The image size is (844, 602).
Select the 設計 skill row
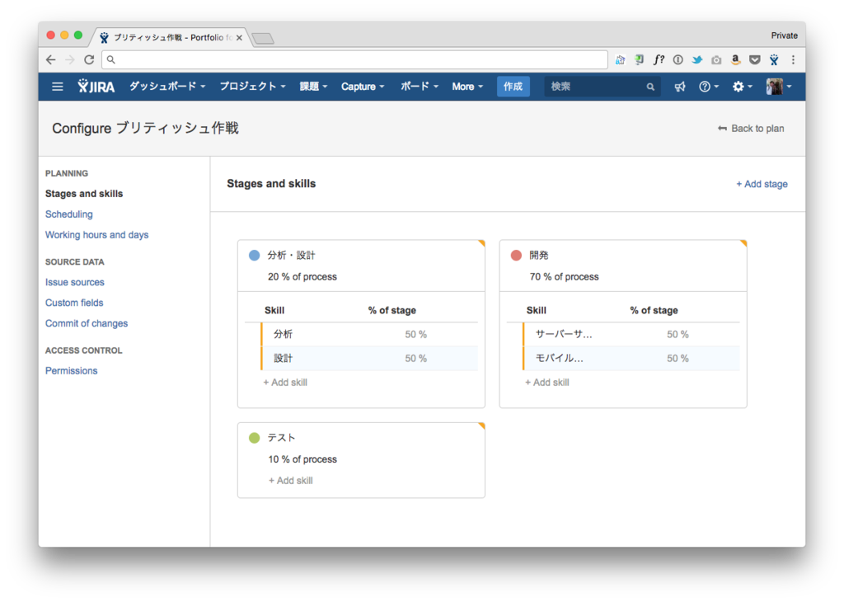pos(369,359)
